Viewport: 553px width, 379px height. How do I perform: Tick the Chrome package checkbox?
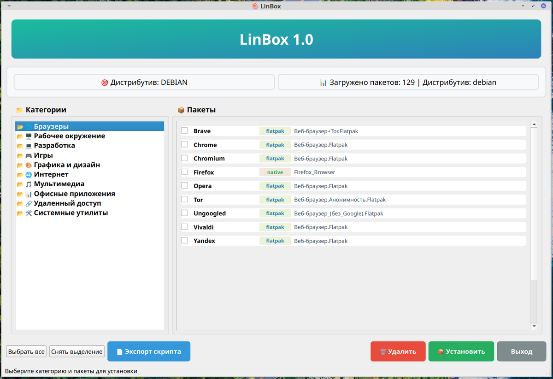184,145
